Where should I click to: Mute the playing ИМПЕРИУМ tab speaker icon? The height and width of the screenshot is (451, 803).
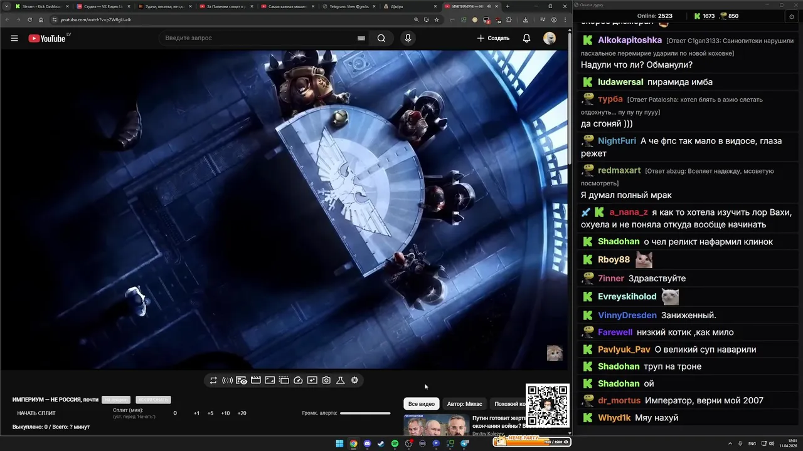coord(488,6)
